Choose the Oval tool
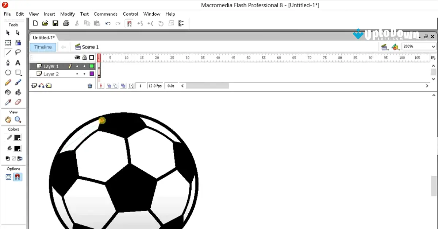The width and height of the screenshot is (438, 229). 8,73
